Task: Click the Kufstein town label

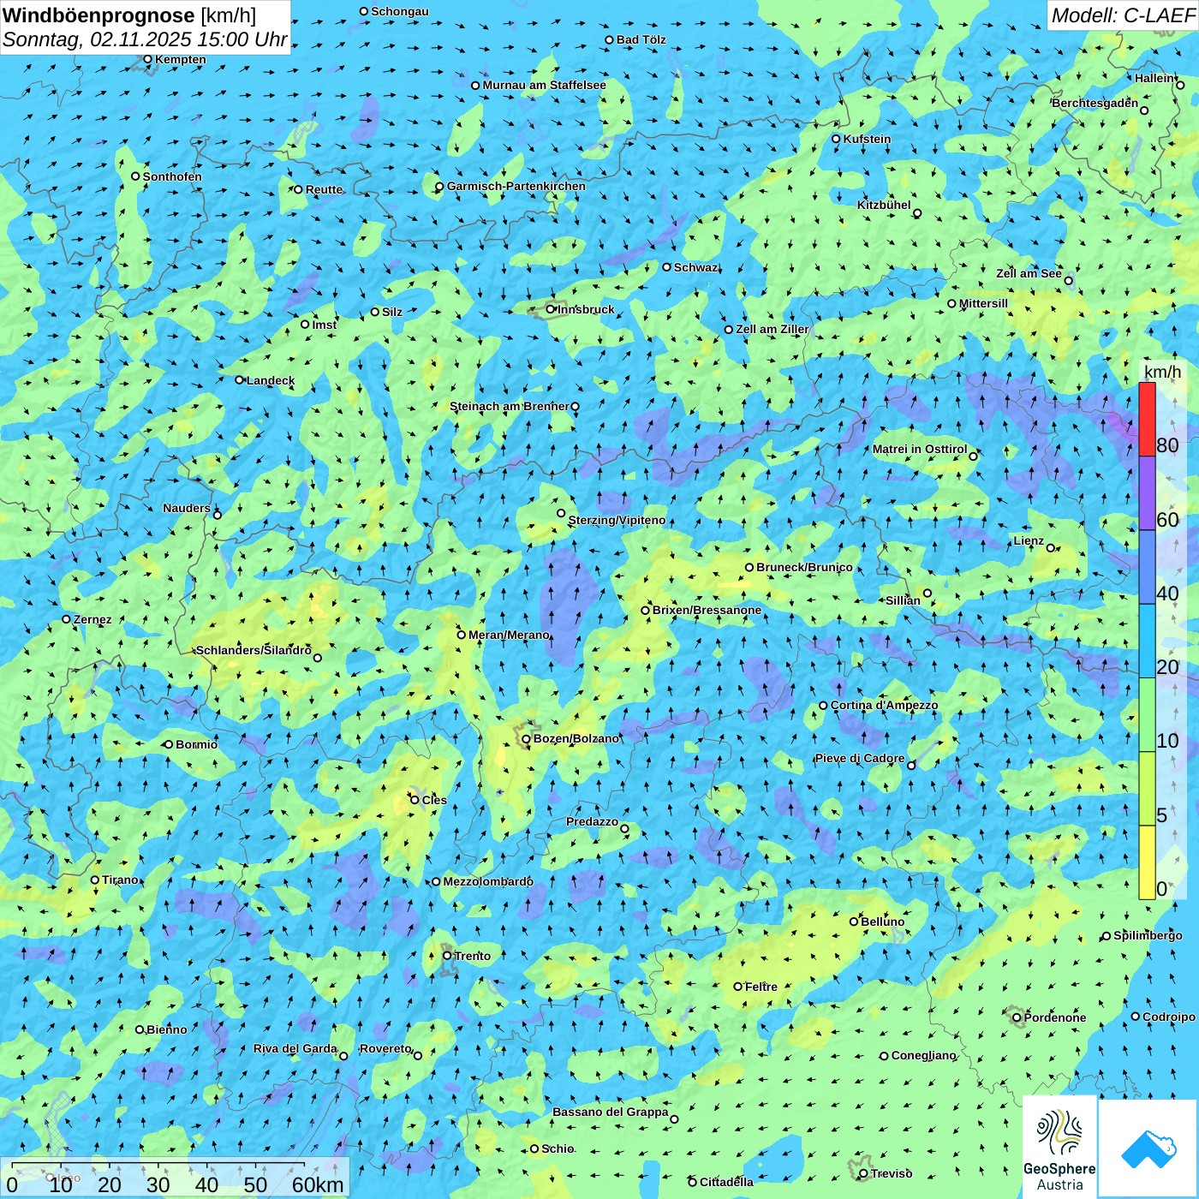Action: (867, 139)
